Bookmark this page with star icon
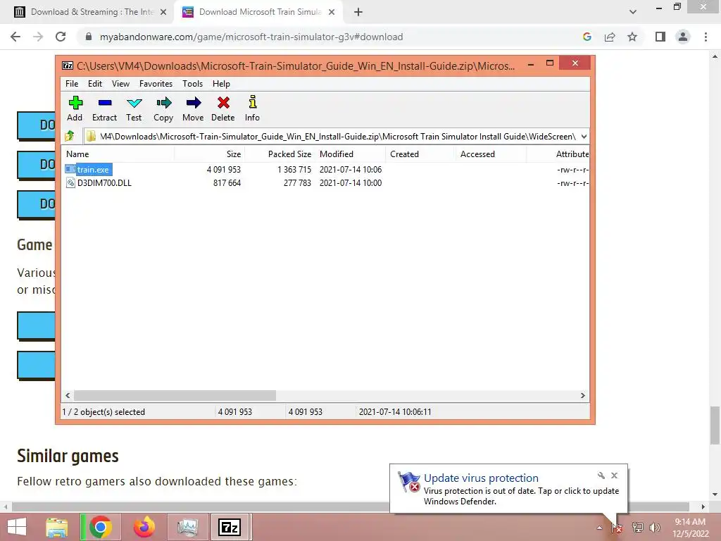Image resolution: width=721 pixels, height=541 pixels. [x=632, y=37]
